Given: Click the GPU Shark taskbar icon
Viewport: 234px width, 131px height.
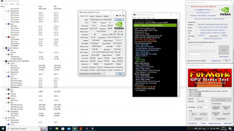Looking at the screenshot, I should click(x=87, y=129).
